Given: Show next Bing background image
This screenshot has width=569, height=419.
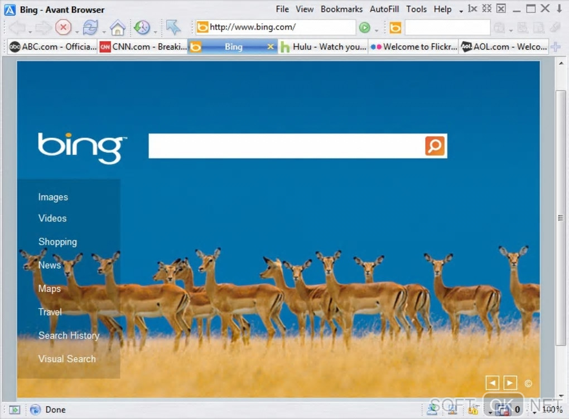Looking at the screenshot, I should pyautogui.click(x=510, y=383).
